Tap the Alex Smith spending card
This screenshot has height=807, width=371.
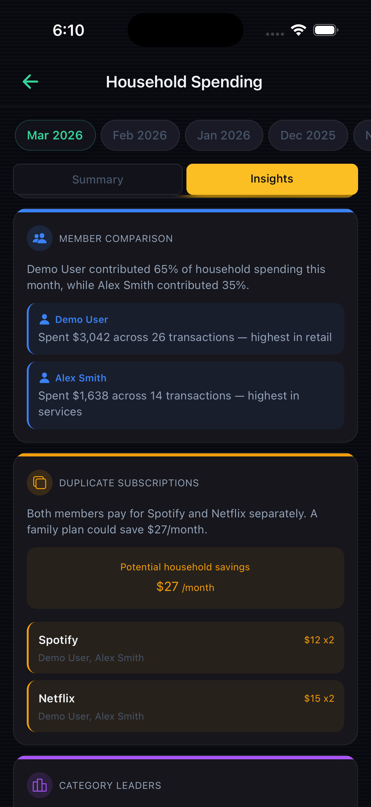pyautogui.click(x=185, y=395)
